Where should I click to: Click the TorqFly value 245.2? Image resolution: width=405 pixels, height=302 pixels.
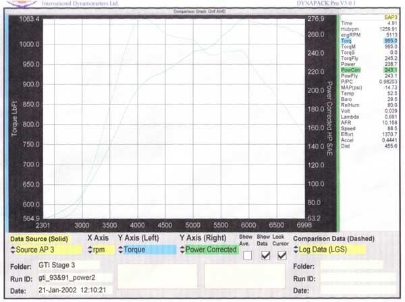click(x=391, y=58)
